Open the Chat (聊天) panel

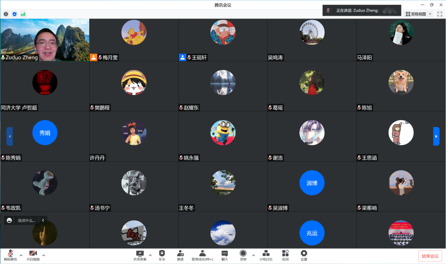(x=224, y=254)
